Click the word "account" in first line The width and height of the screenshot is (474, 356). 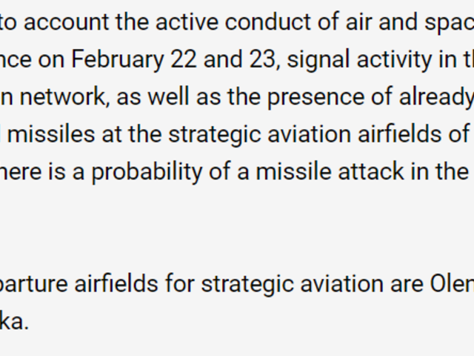[67, 22]
